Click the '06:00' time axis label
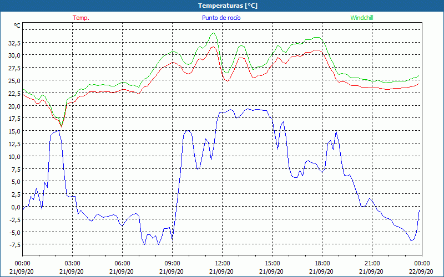 coord(122,264)
